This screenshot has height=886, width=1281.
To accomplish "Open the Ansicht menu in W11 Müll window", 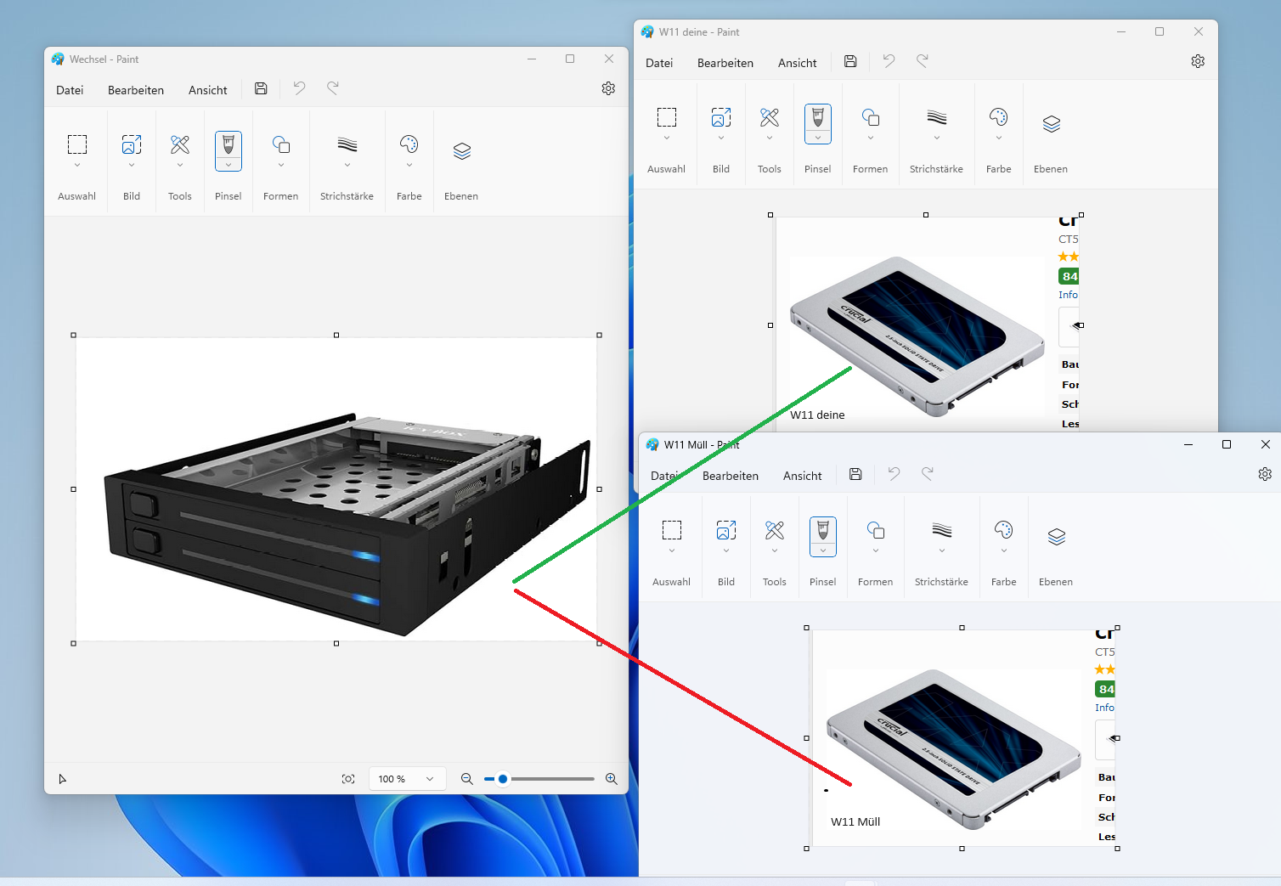I will tap(803, 476).
